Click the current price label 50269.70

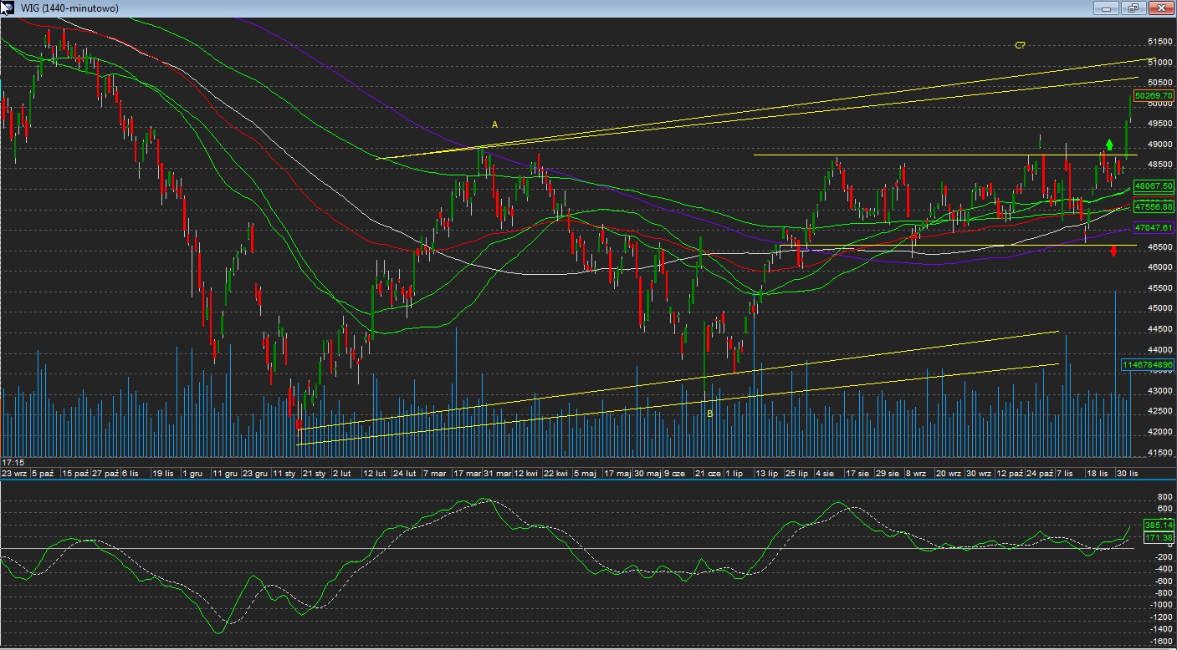(x=1154, y=96)
